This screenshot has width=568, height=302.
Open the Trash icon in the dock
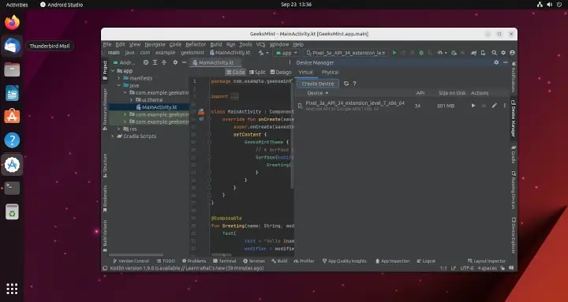(x=12, y=212)
